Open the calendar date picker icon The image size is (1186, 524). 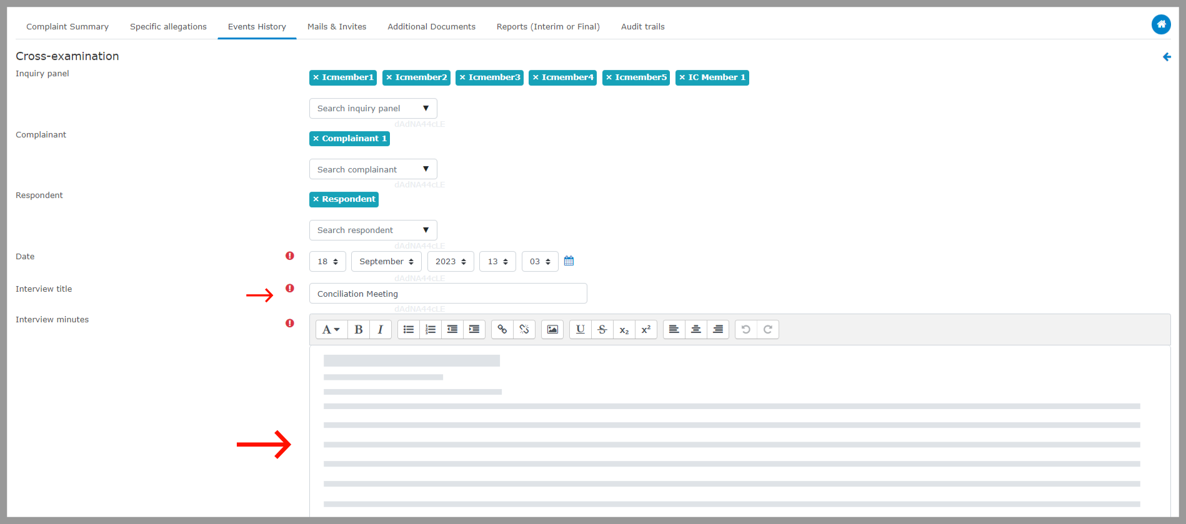pos(569,261)
